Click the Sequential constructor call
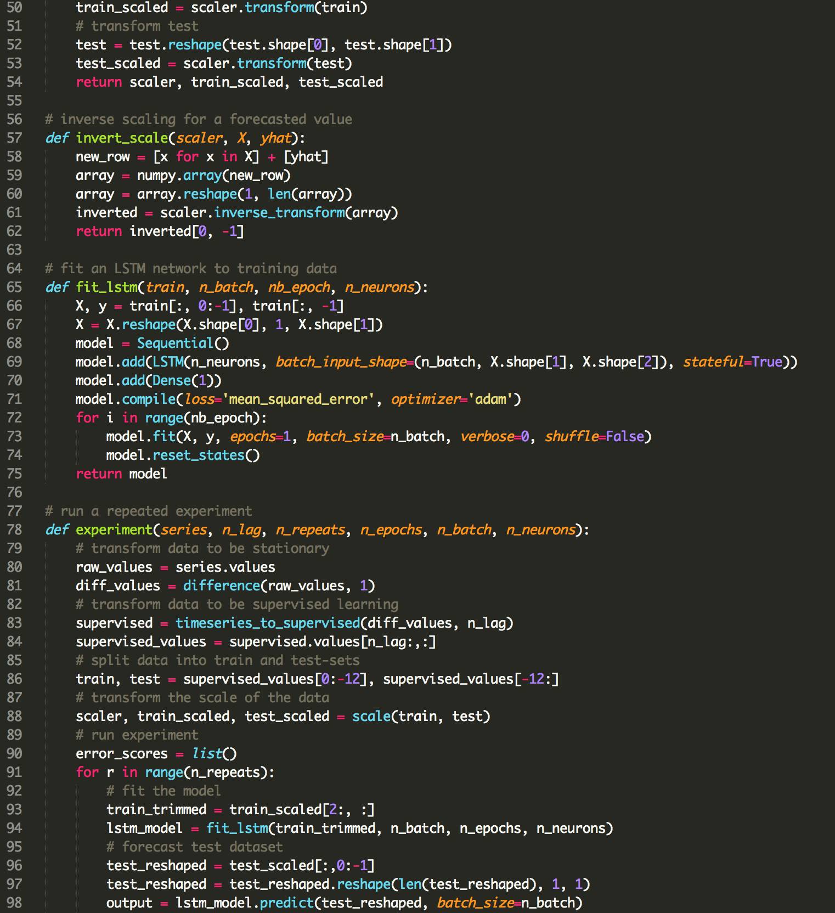The height and width of the screenshot is (913, 835). point(175,343)
